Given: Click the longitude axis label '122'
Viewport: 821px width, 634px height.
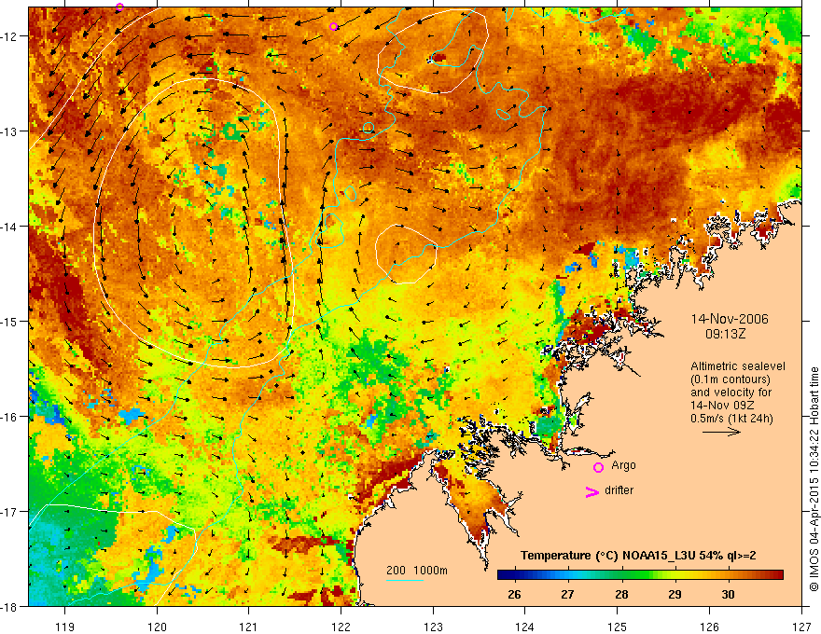Looking at the screenshot, I should pos(341,627).
